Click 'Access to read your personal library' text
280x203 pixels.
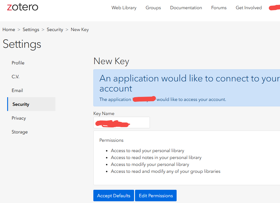(x=147, y=151)
